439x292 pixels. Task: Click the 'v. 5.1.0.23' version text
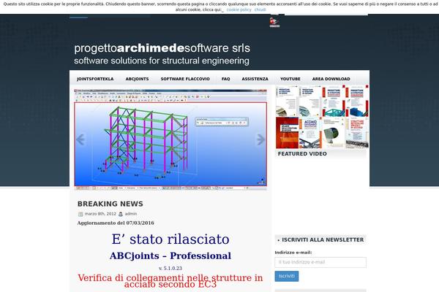click(170, 268)
